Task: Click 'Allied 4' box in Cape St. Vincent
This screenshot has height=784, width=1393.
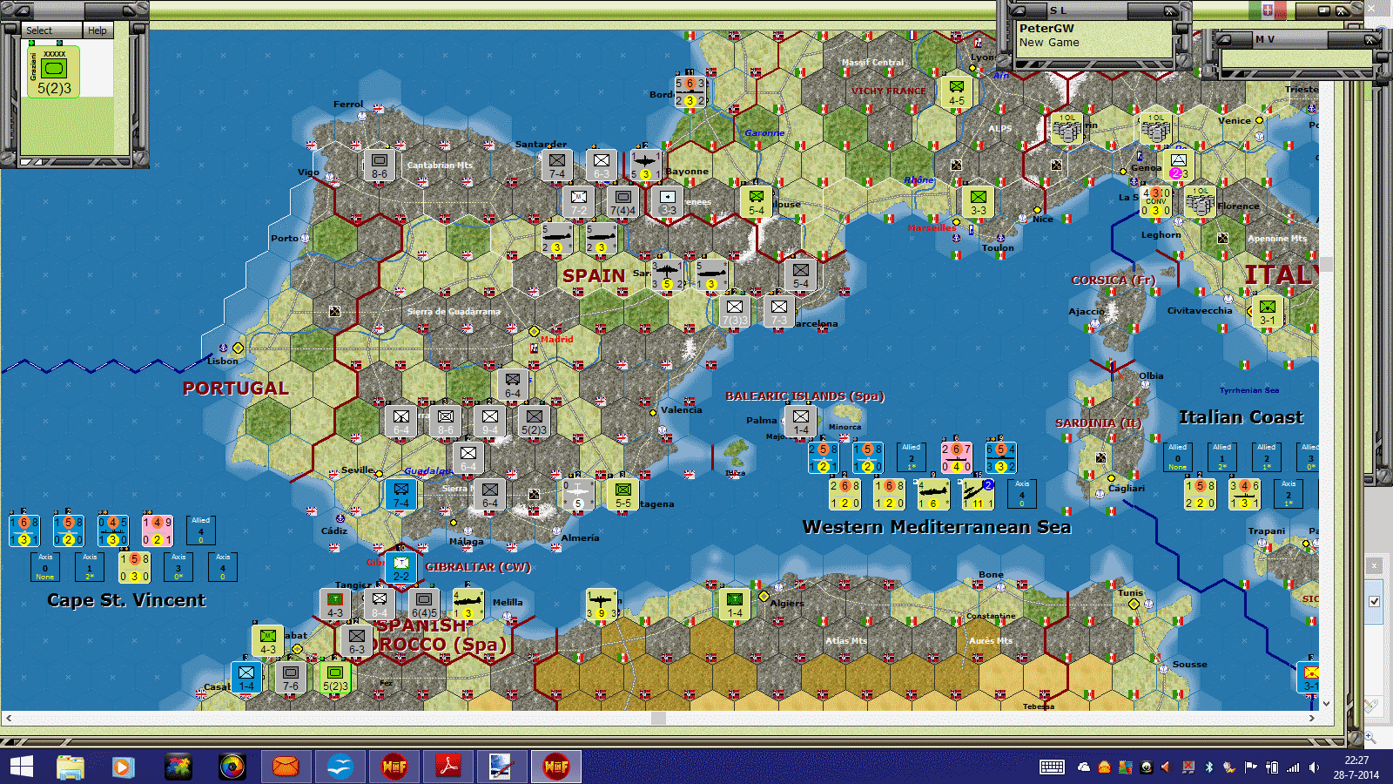Action: click(x=201, y=531)
